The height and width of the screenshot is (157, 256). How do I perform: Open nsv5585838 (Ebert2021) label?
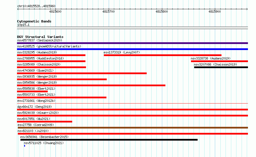coord(36,89)
